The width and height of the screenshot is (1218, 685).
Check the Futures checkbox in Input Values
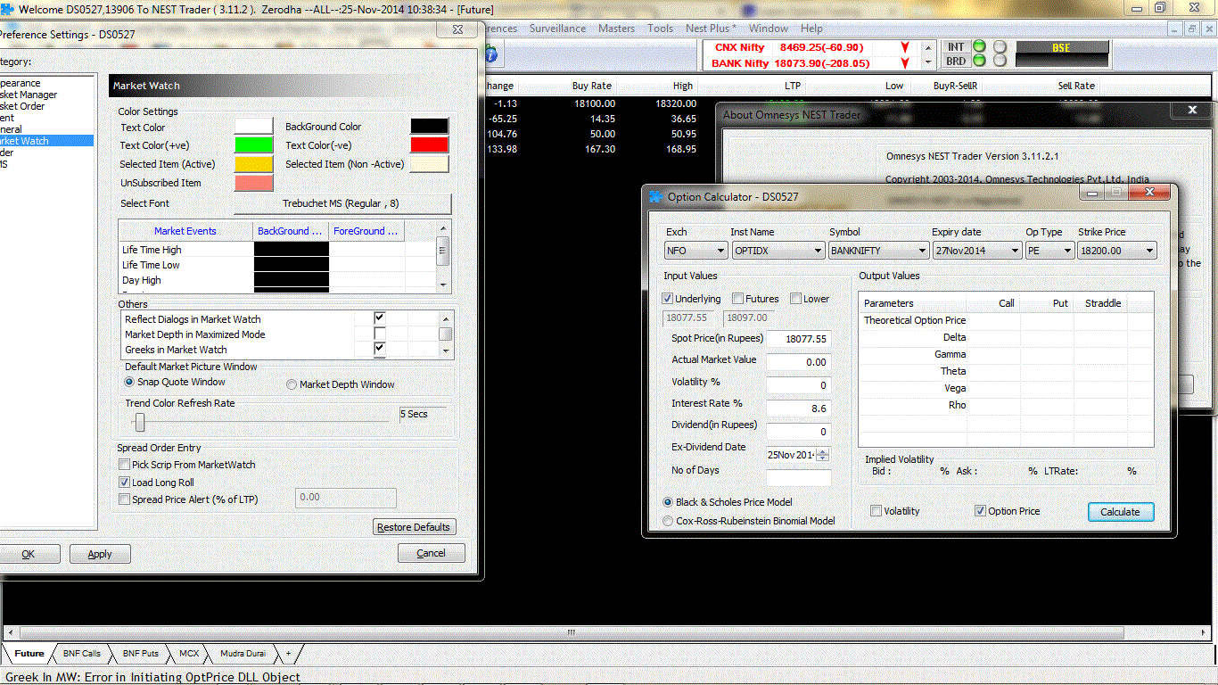tap(737, 299)
